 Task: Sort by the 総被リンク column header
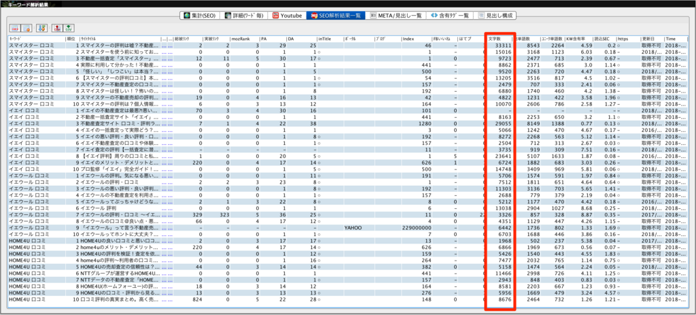point(188,39)
